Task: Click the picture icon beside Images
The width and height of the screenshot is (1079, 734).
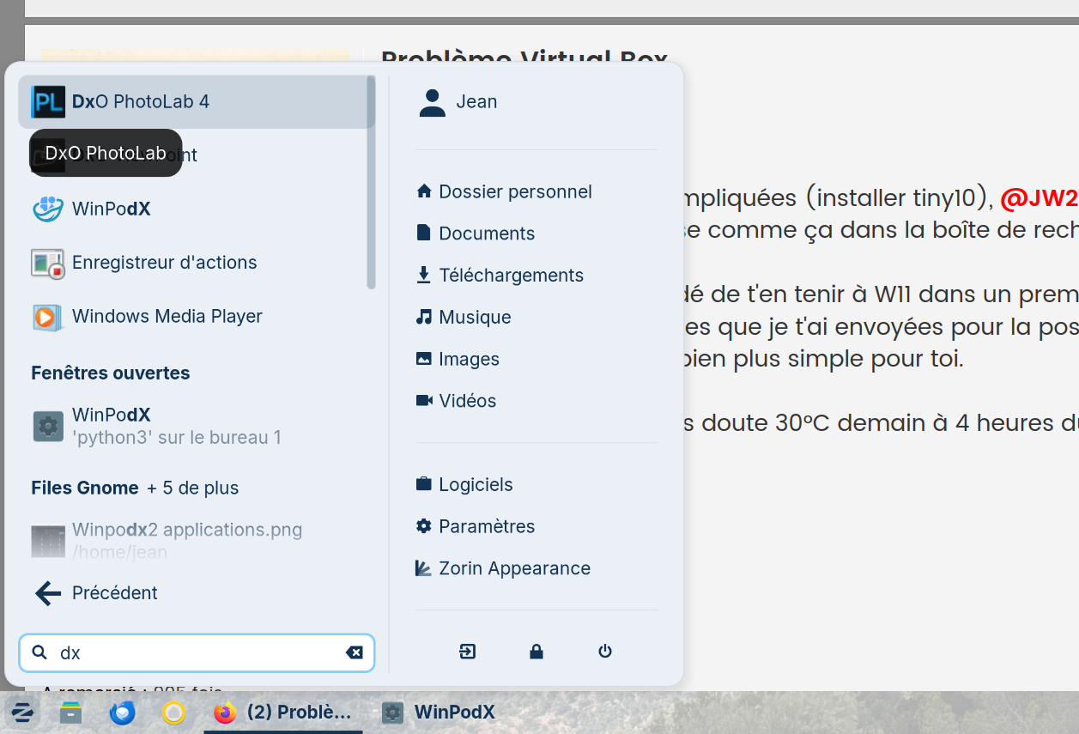Action: click(x=423, y=359)
